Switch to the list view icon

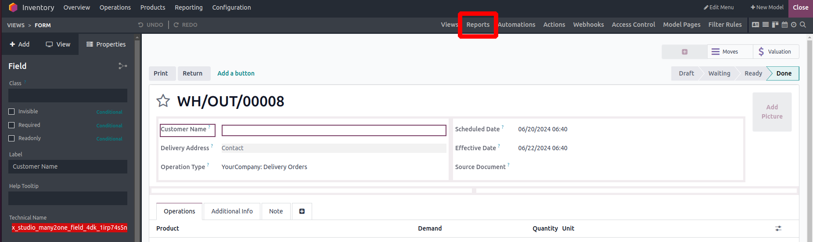[x=766, y=25]
